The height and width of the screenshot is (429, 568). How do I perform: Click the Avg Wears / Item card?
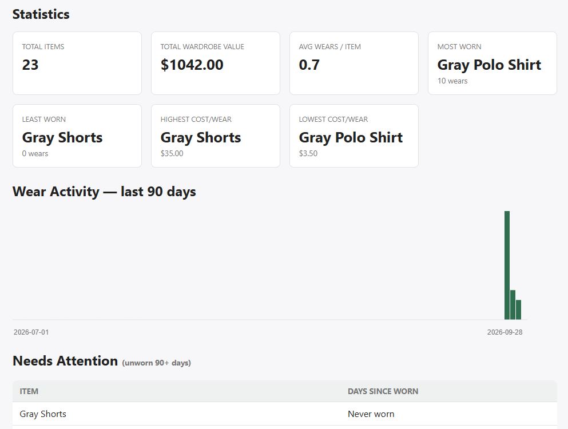tap(354, 63)
